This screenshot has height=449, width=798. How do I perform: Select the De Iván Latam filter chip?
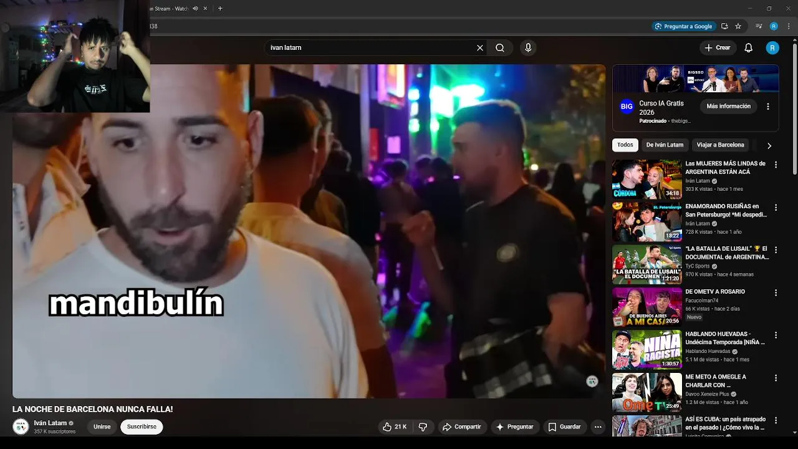click(665, 145)
